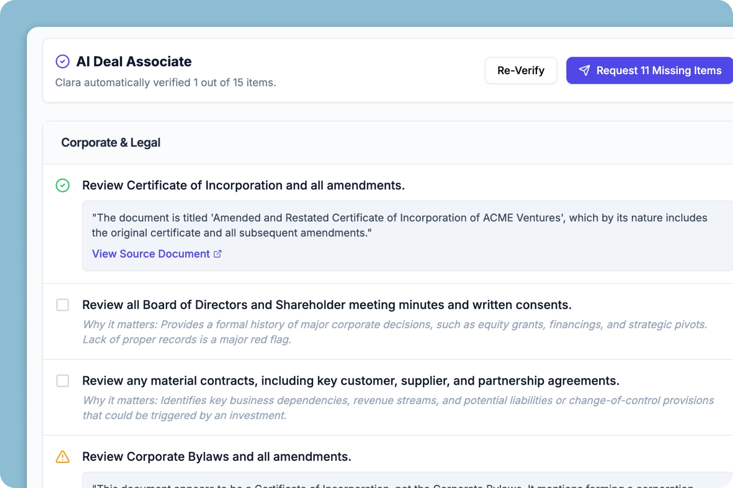Viewport: 733px width, 488px height.
Task: Open the View Source Document link
Action: point(156,254)
